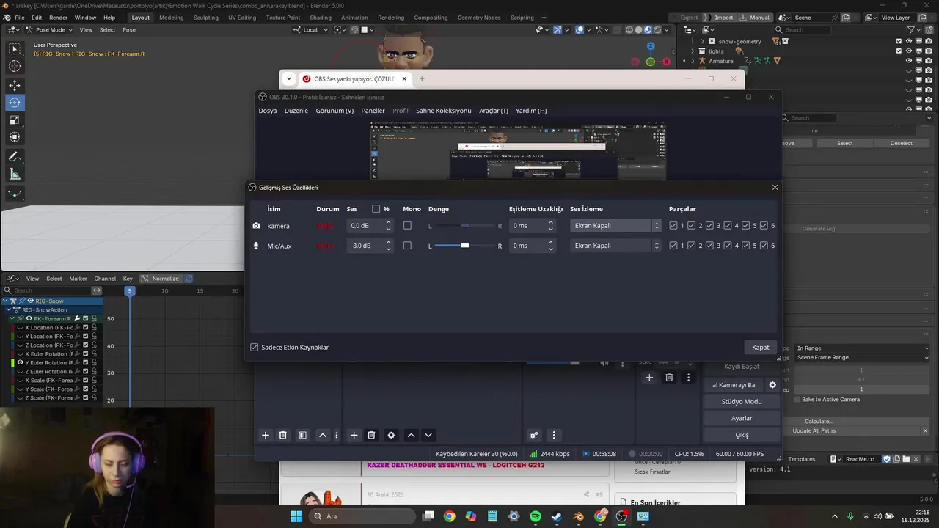Delete selected scene with OBS scenes trash

click(283, 435)
